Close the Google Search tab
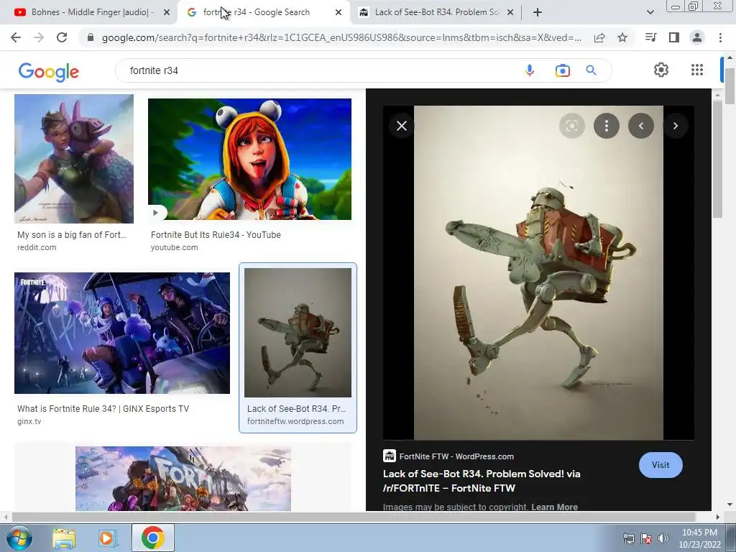 click(339, 13)
